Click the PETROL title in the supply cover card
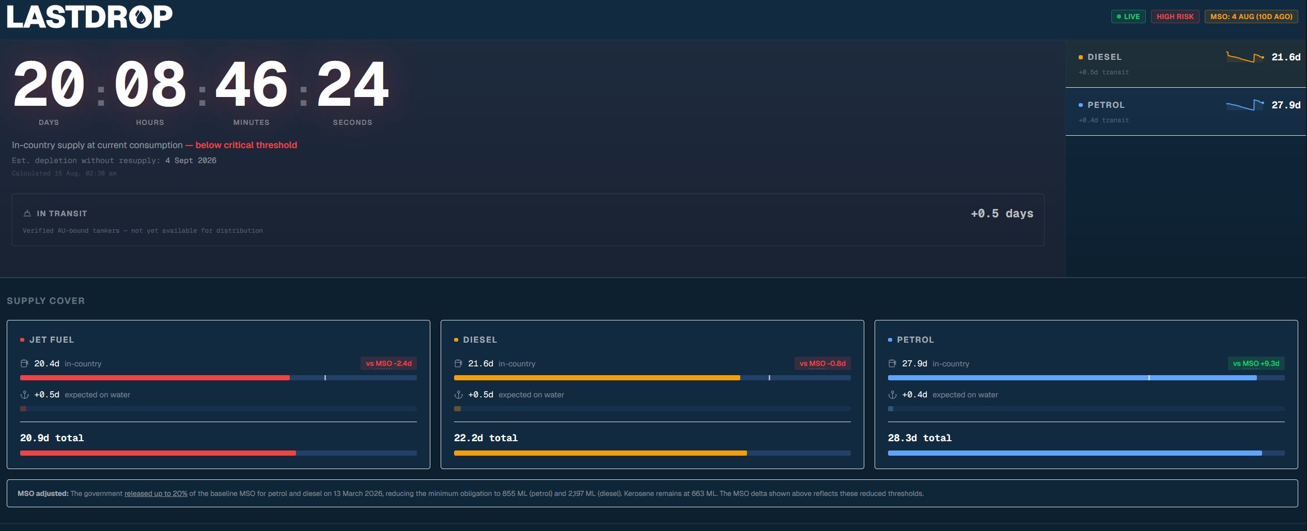This screenshot has width=1307, height=531. pyautogui.click(x=915, y=340)
